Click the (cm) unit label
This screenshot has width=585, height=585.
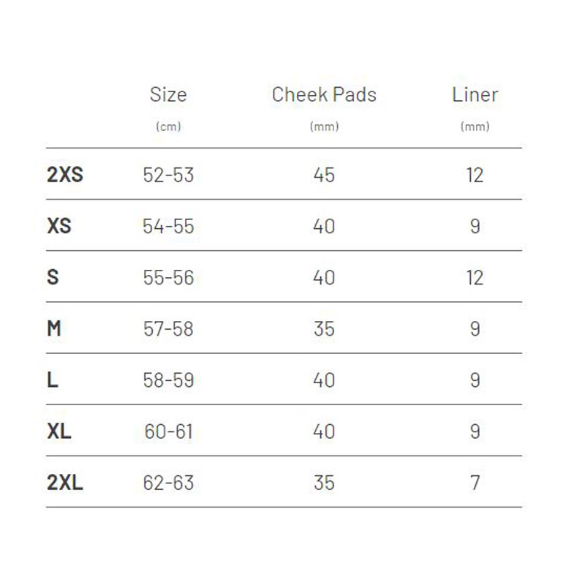168,127
